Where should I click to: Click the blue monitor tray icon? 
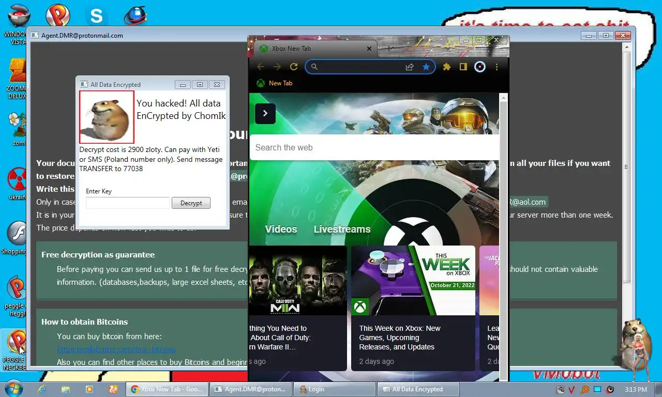597,389
